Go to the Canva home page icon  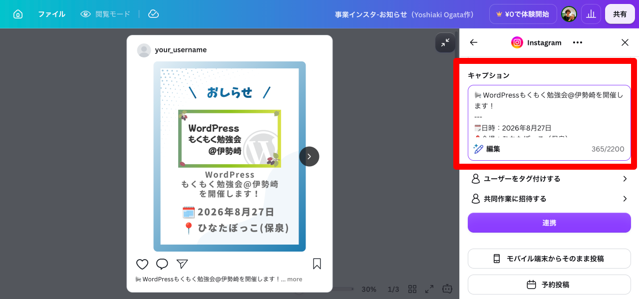click(18, 14)
